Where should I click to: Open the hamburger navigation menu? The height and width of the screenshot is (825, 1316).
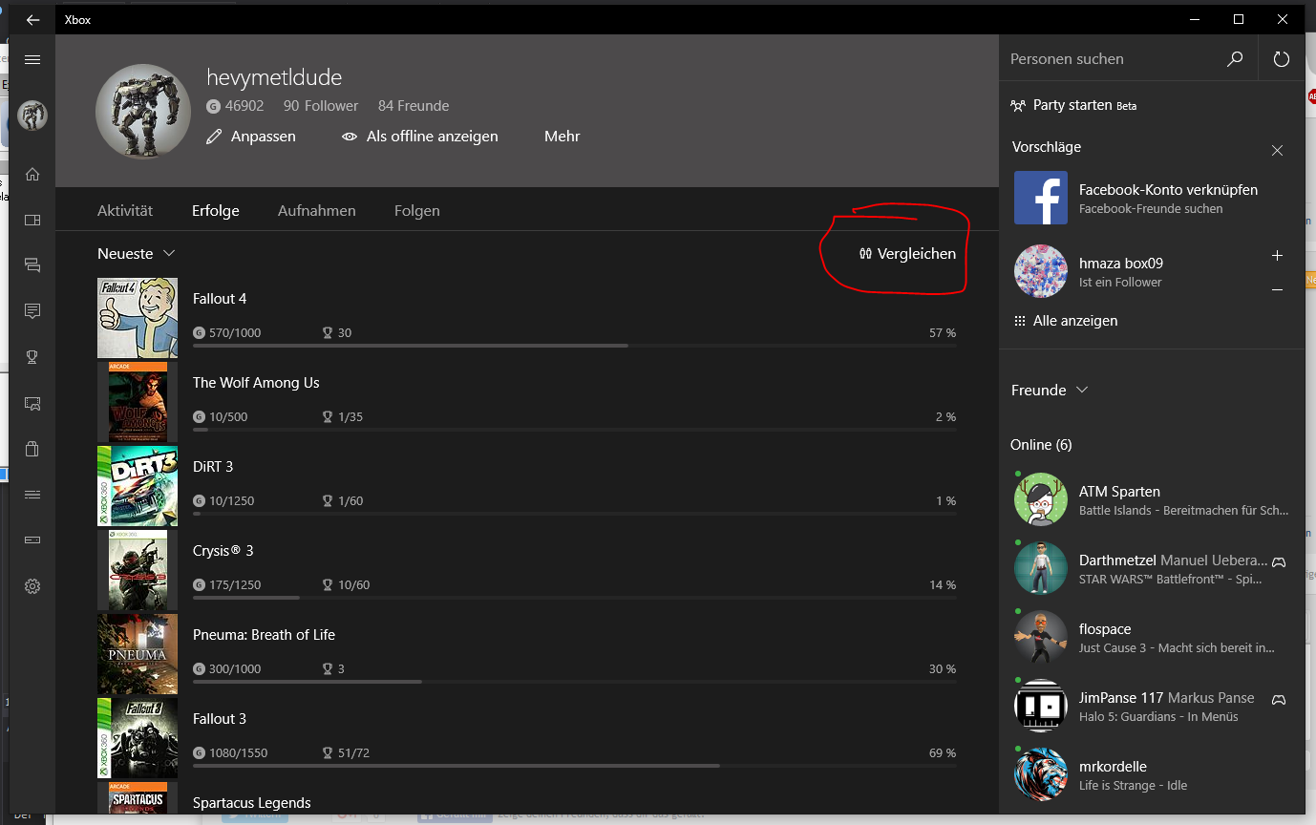pos(32,59)
